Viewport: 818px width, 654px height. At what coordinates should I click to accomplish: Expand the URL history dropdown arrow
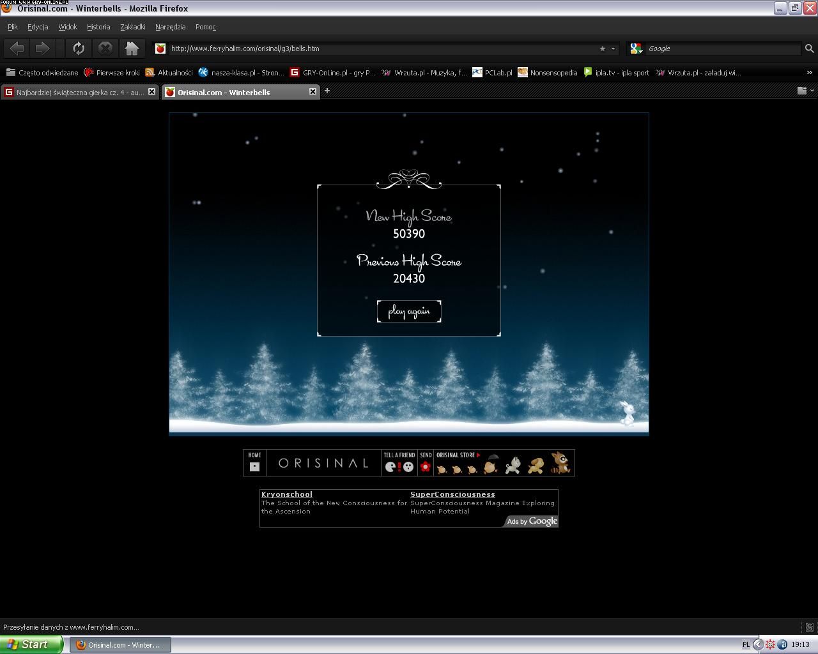pos(613,49)
